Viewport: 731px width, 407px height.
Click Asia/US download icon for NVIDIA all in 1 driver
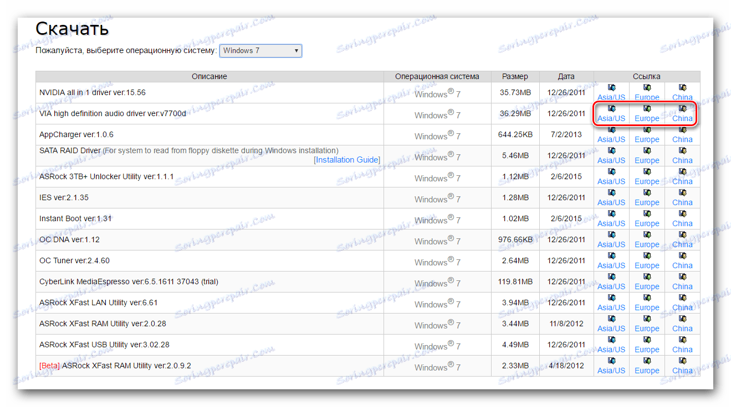(611, 87)
